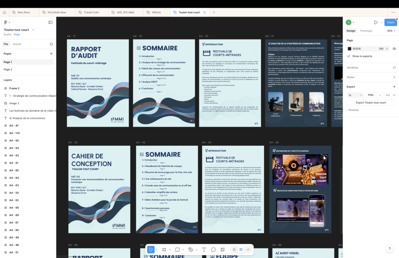Open the Prototype tab
The height and width of the screenshot is (258, 399).
tap(366, 31)
